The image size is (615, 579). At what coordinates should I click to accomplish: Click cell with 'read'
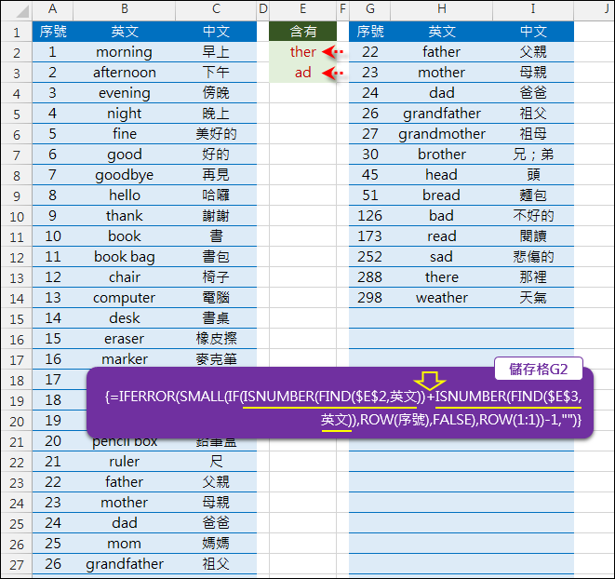[442, 236]
